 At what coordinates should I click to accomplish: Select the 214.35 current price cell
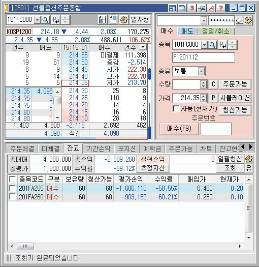[75, 83]
